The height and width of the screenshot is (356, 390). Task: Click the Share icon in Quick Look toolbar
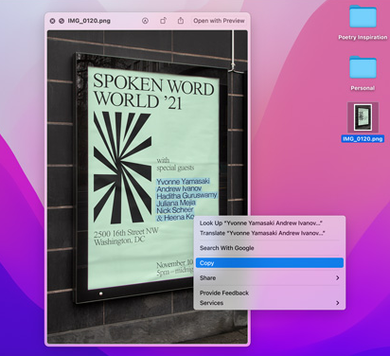click(x=180, y=21)
